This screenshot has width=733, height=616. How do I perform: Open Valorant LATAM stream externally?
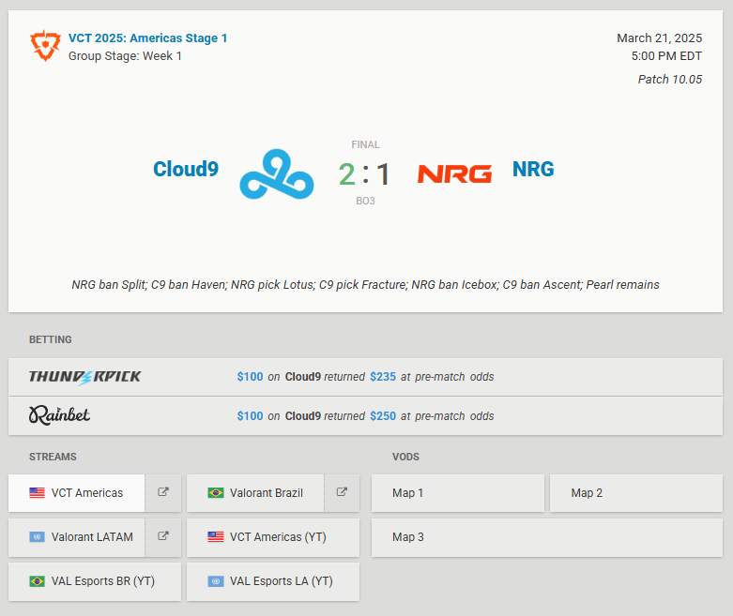[163, 537]
